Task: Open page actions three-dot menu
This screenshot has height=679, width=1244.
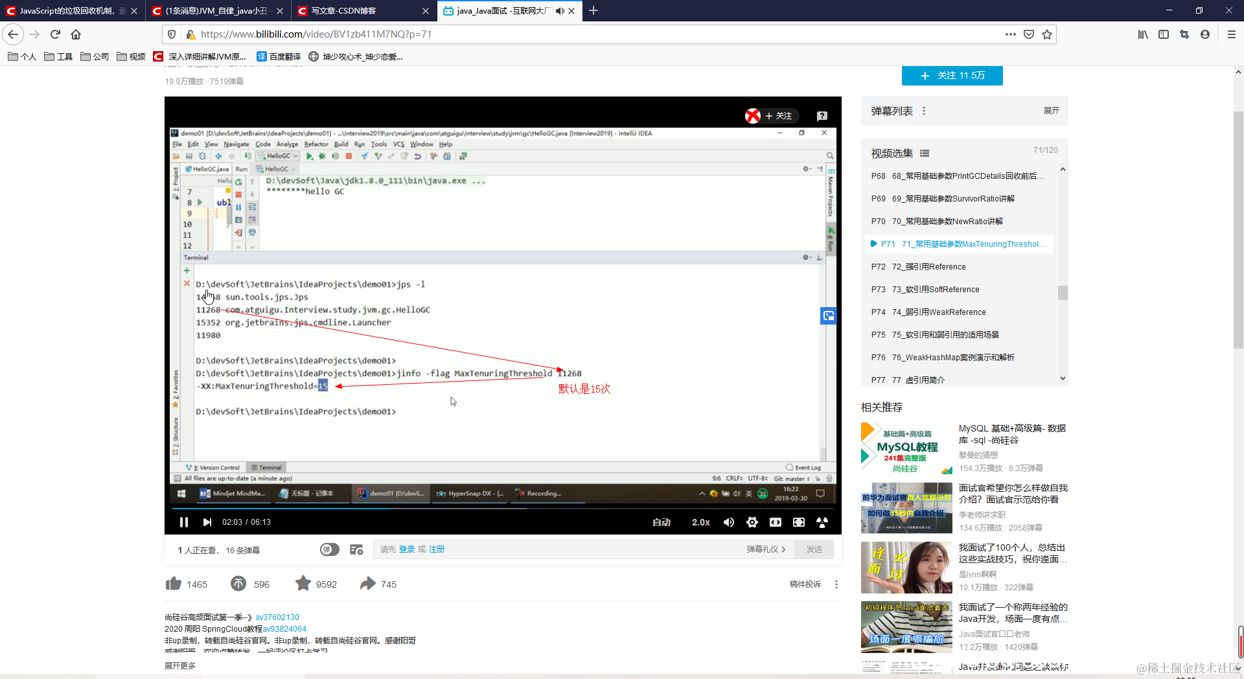Action: click(1011, 34)
